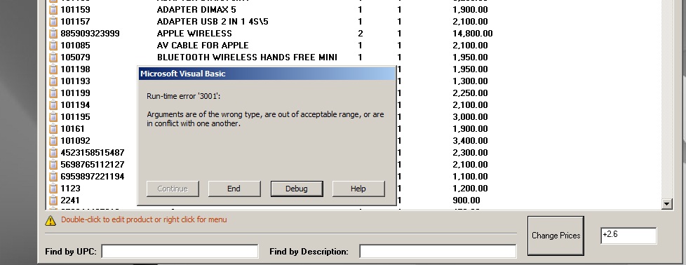Image resolution: width=686 pixels, height=265 pixels.
Task: Click the list scrollbar down arrow
Action: 667,203
